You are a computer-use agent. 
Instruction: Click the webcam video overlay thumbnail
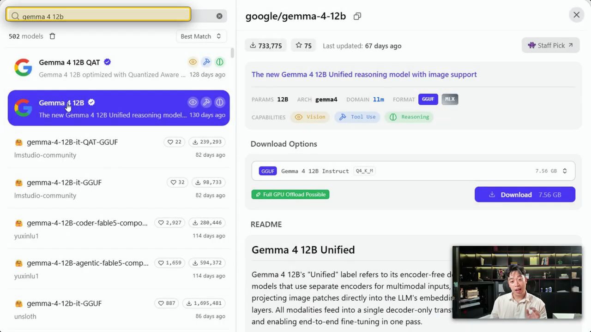[x=517, y=282]
